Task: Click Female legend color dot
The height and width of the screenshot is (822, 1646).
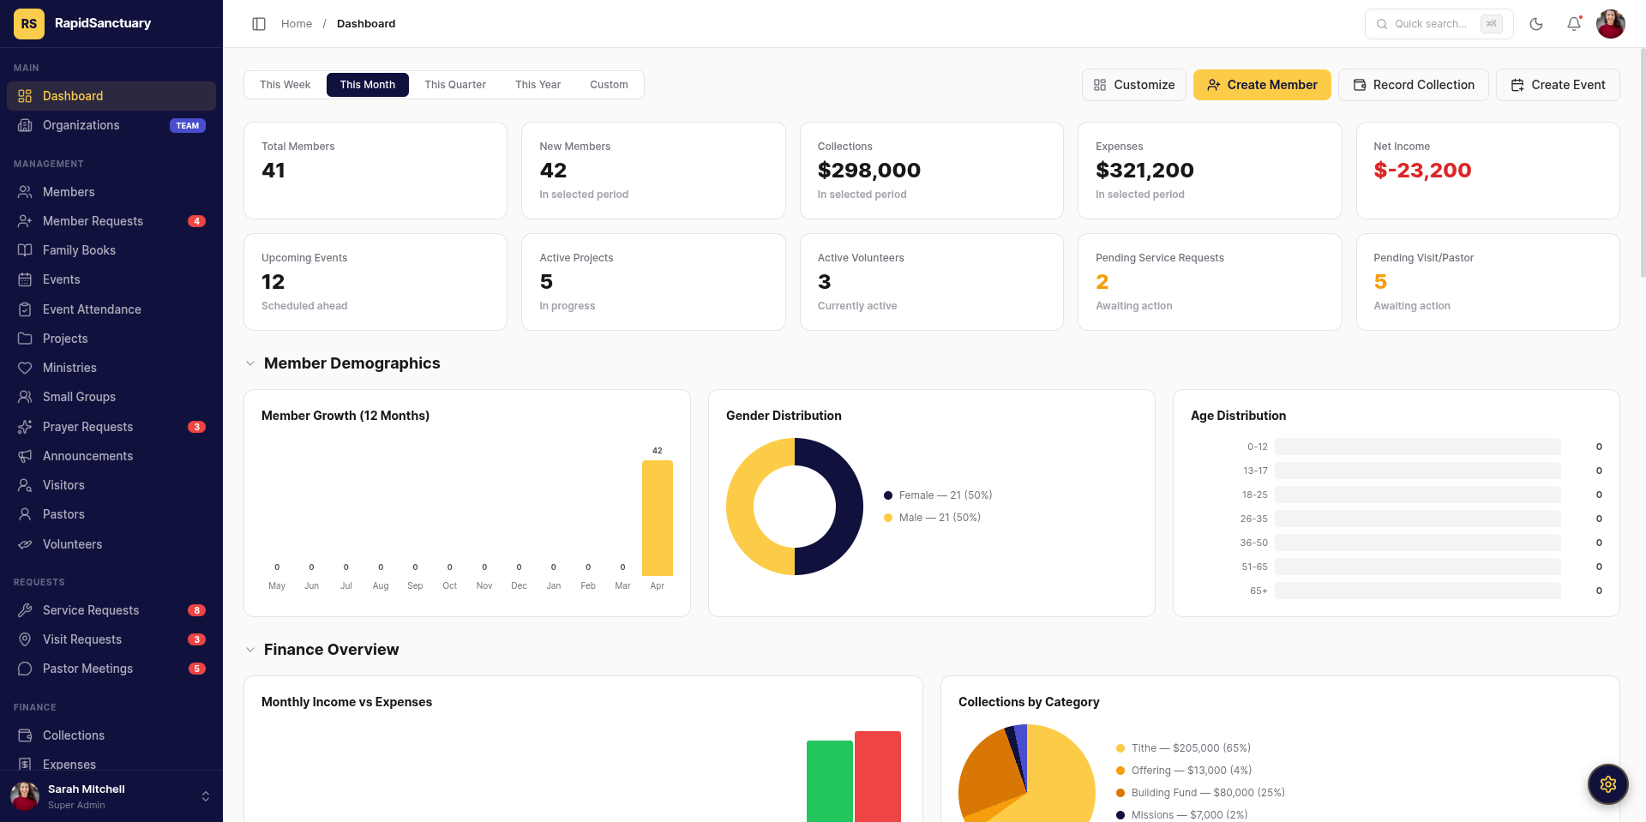Action: coord(888,495)
